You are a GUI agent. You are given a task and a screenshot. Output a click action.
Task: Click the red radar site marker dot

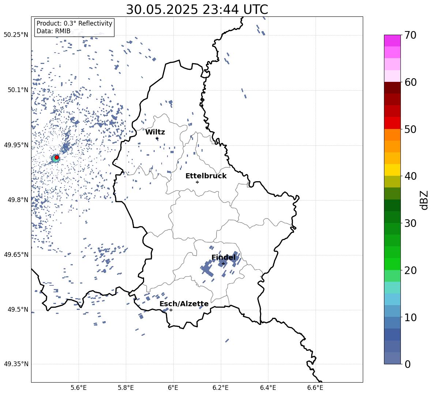pyautogui.click(x=57, y=157)
